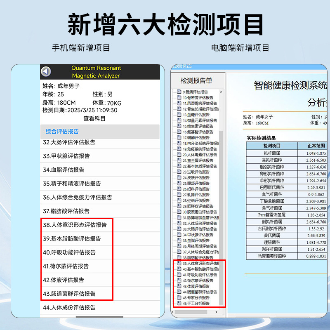This screenshot has height=330, width=330.
Task: Select 33.大肠评估评估报告 in PC tree
Action: (200, 229)
